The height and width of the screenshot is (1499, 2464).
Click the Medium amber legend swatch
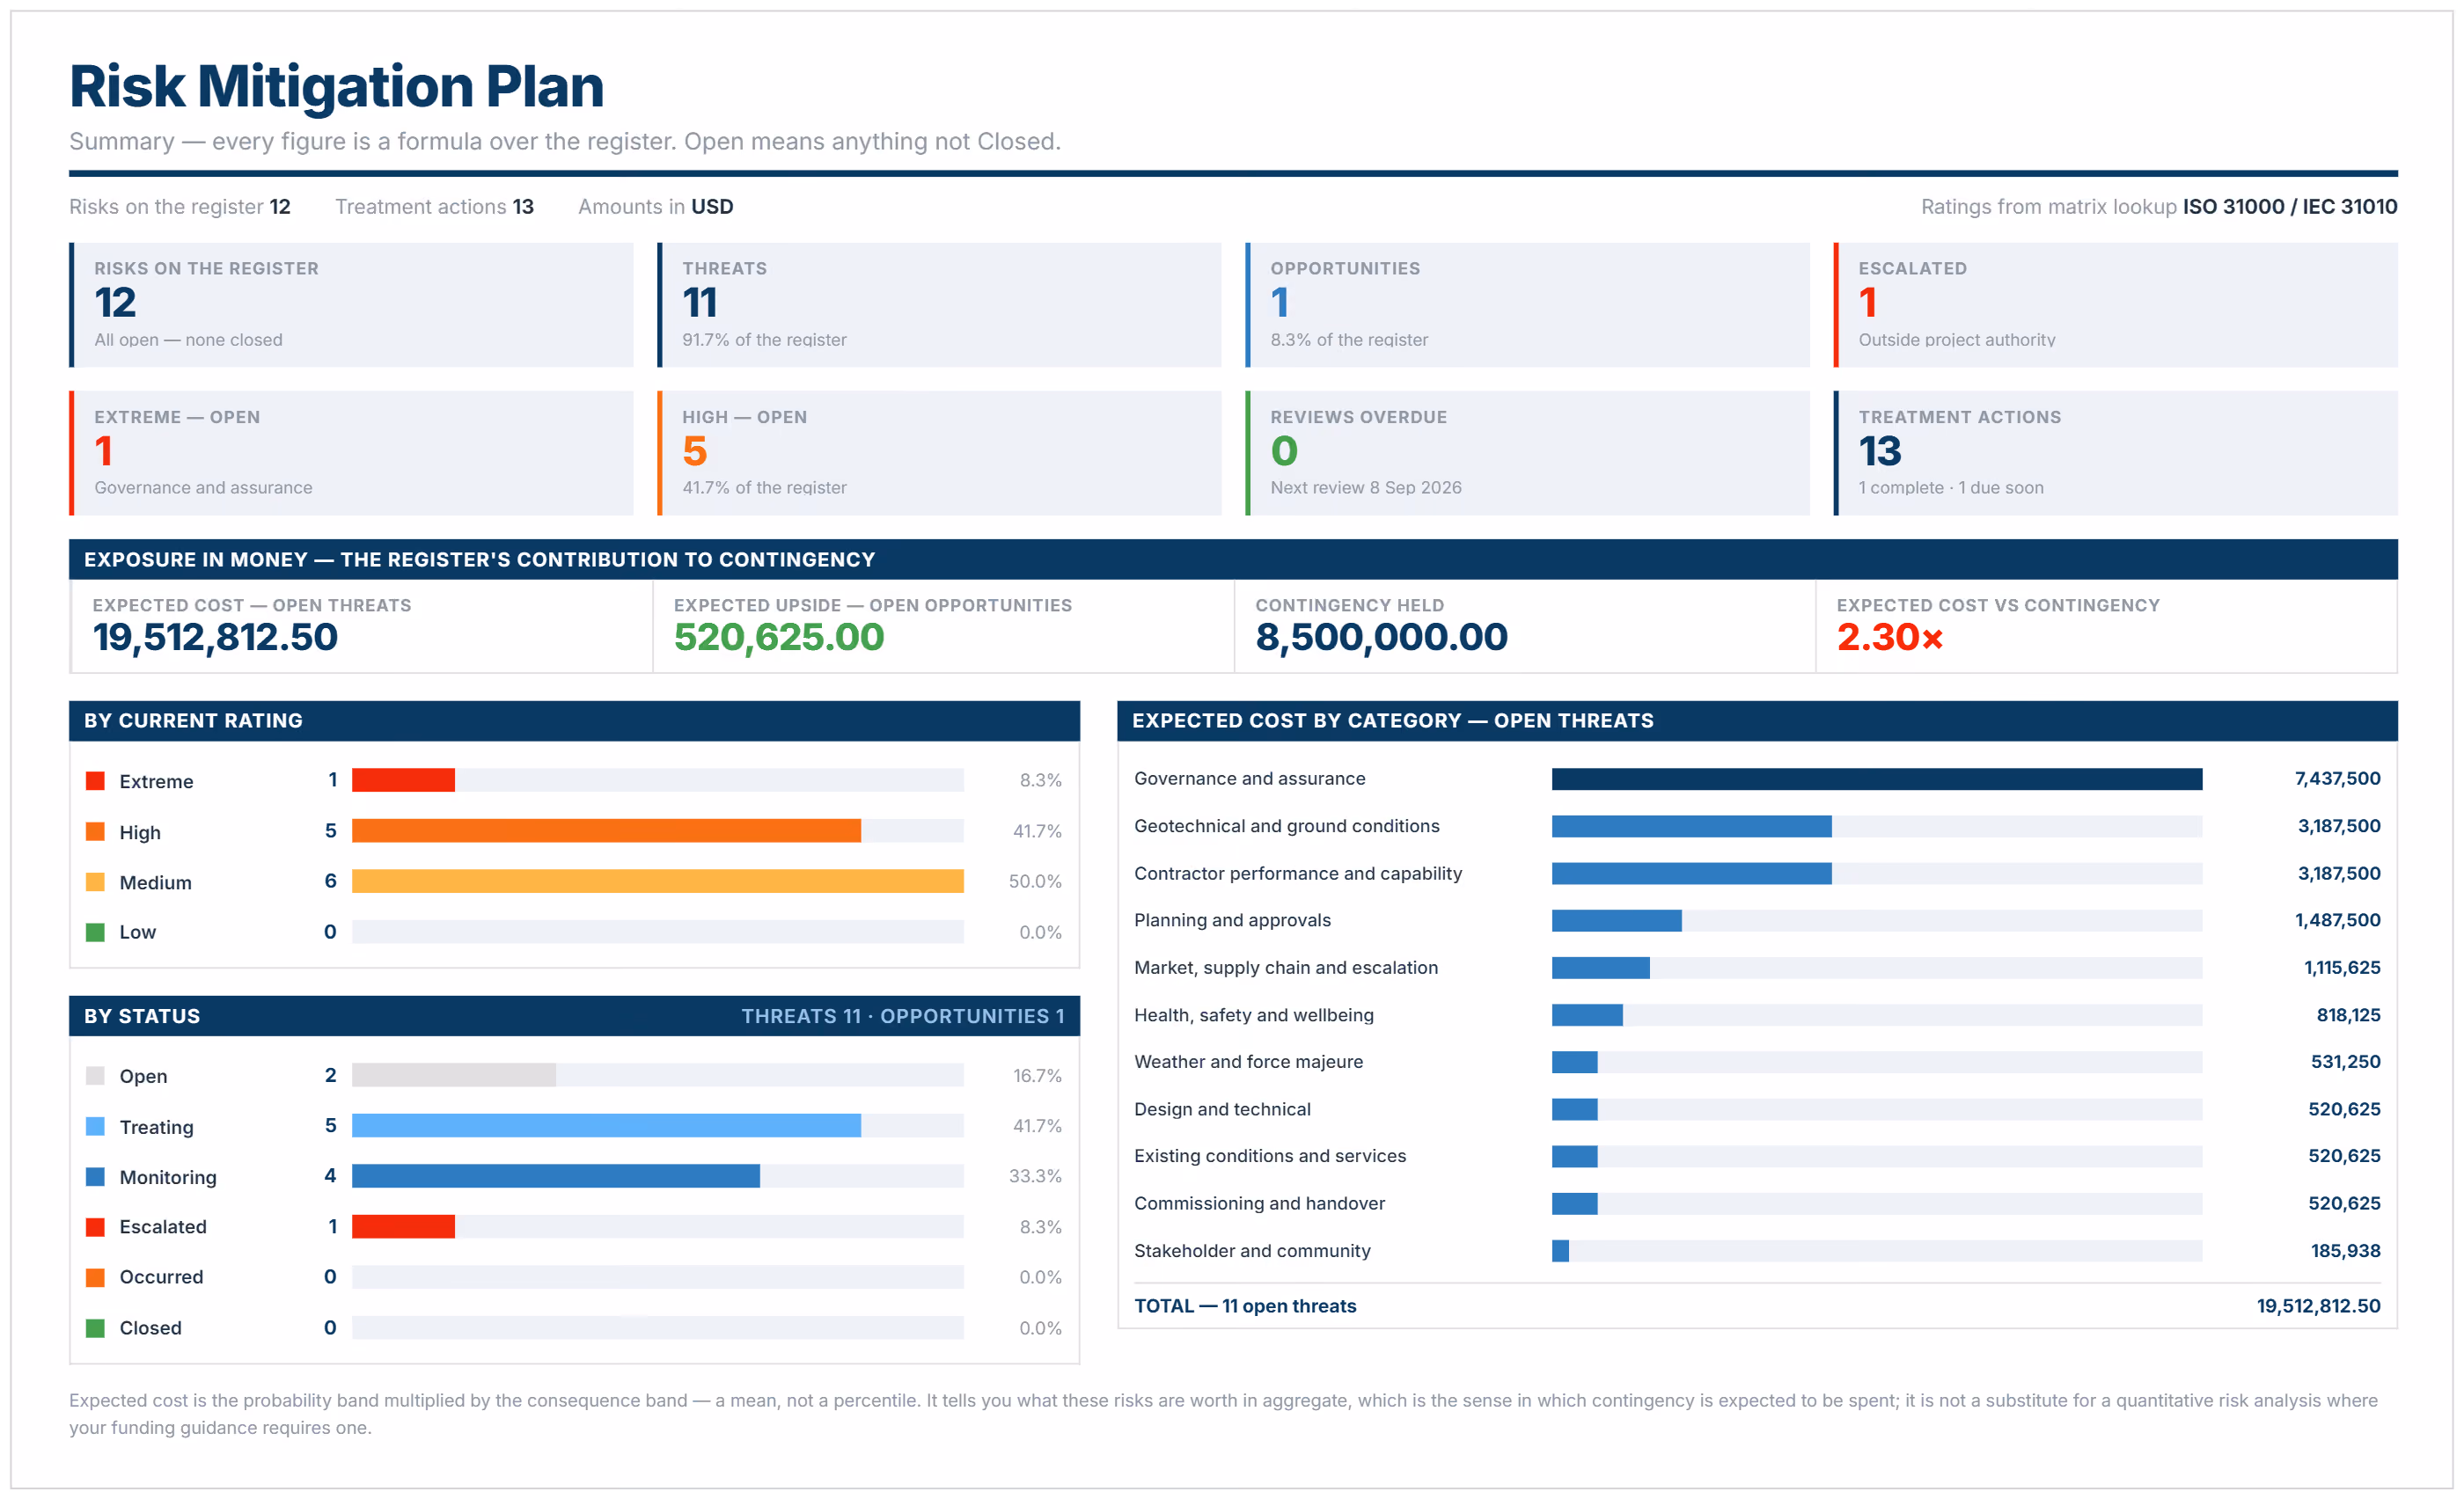(x=95, y=881)
